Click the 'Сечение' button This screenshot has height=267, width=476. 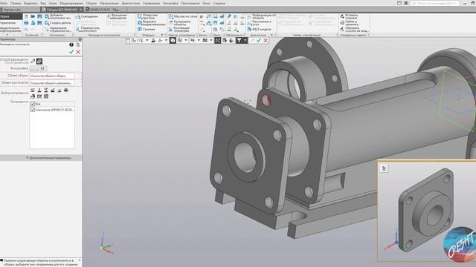pyautogui.click(x=147, y=30)
